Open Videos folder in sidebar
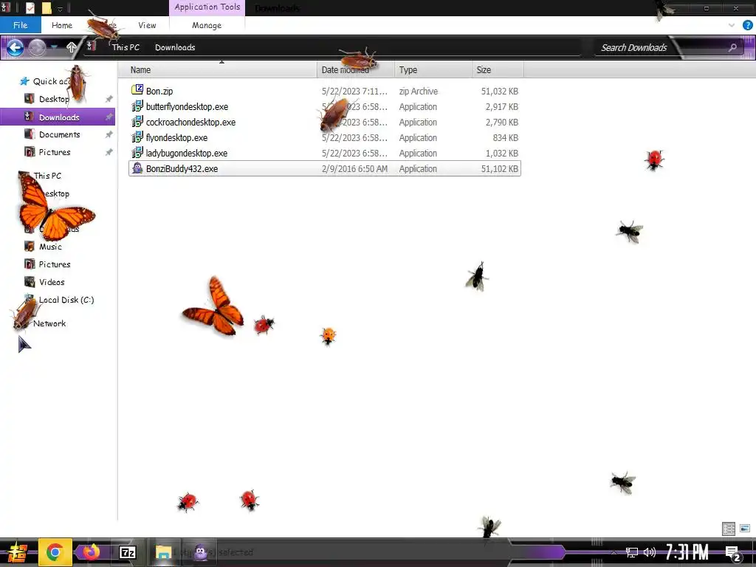756x567 pixels. [51, 282]
